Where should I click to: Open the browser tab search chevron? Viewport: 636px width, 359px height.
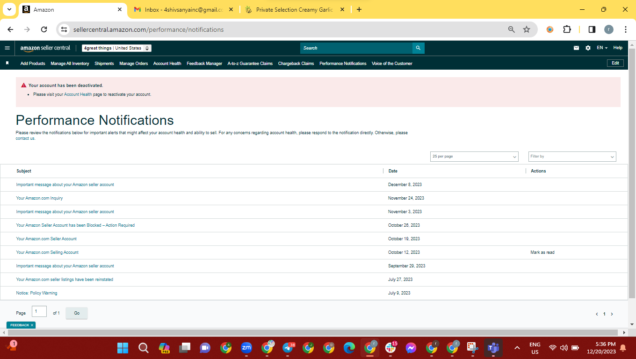click(x=9, y=9)
